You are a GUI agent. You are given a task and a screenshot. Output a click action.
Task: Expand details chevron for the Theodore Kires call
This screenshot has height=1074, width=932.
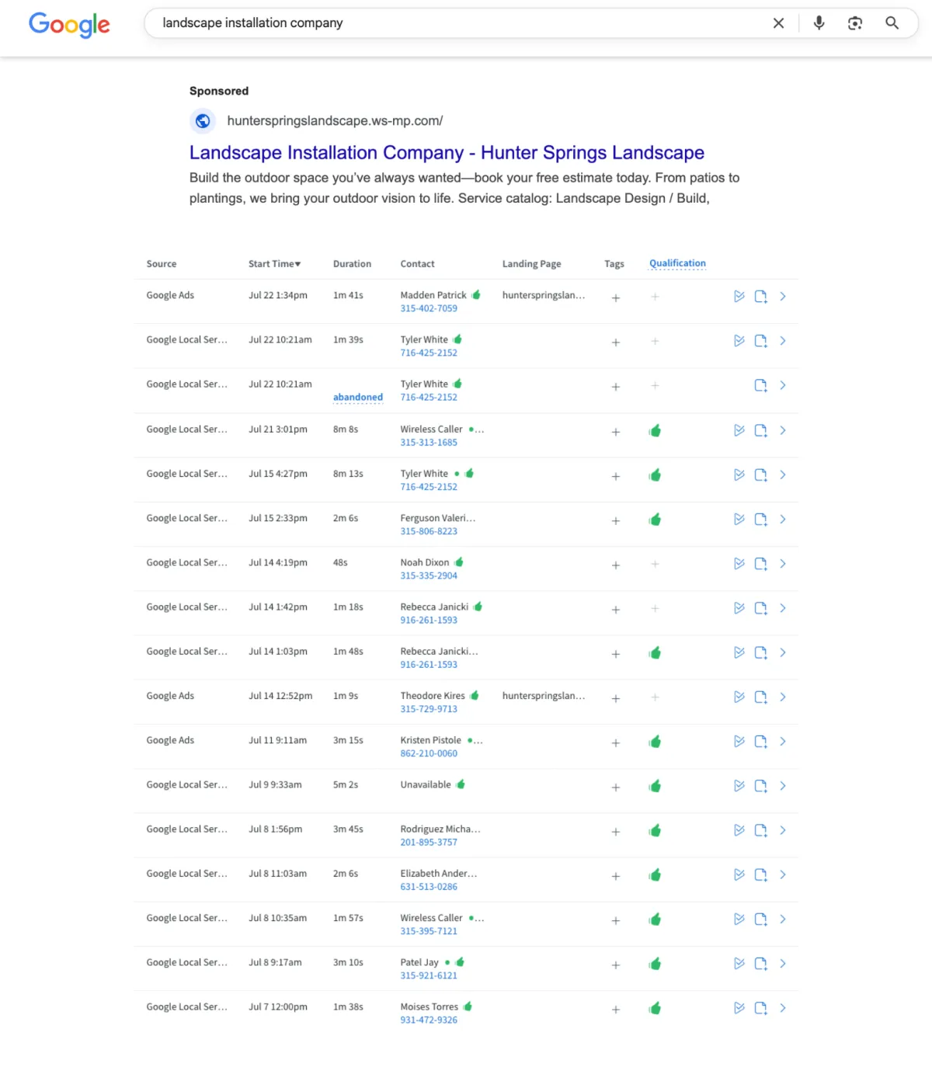pyautogui.click(x=783, y=697)
